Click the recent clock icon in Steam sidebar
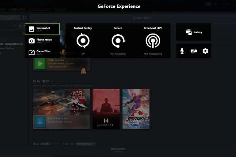 click(x=20, y=26)
